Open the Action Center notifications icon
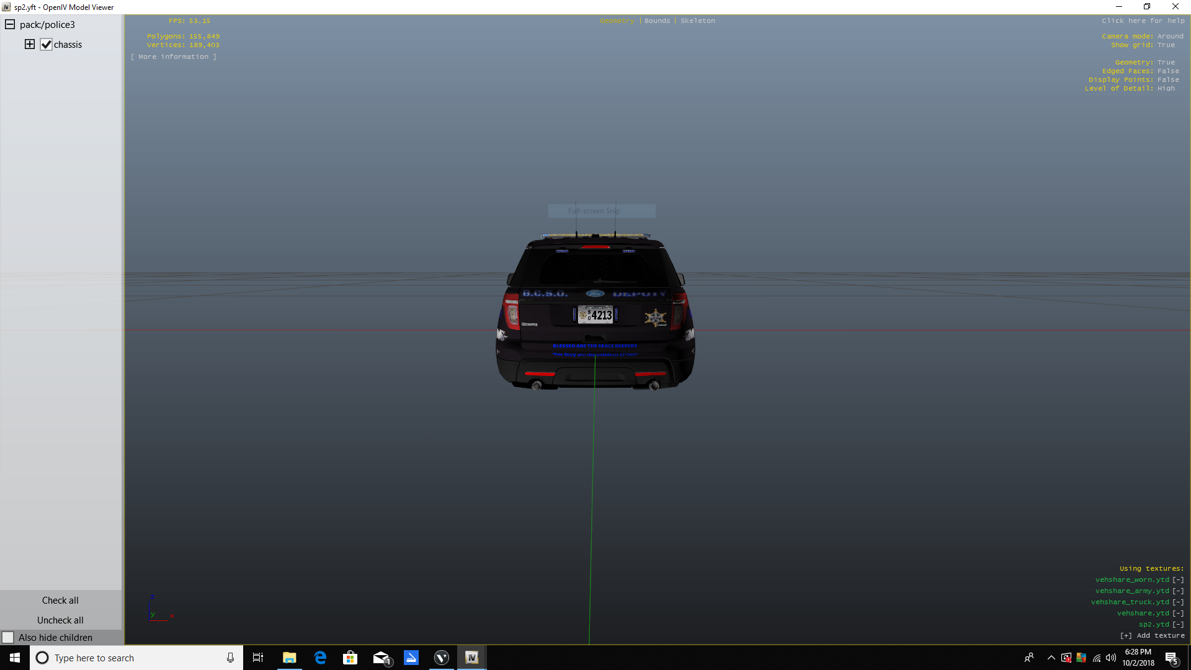Viewport: 1191px width, 670px height. click(x=1171, y=658)
